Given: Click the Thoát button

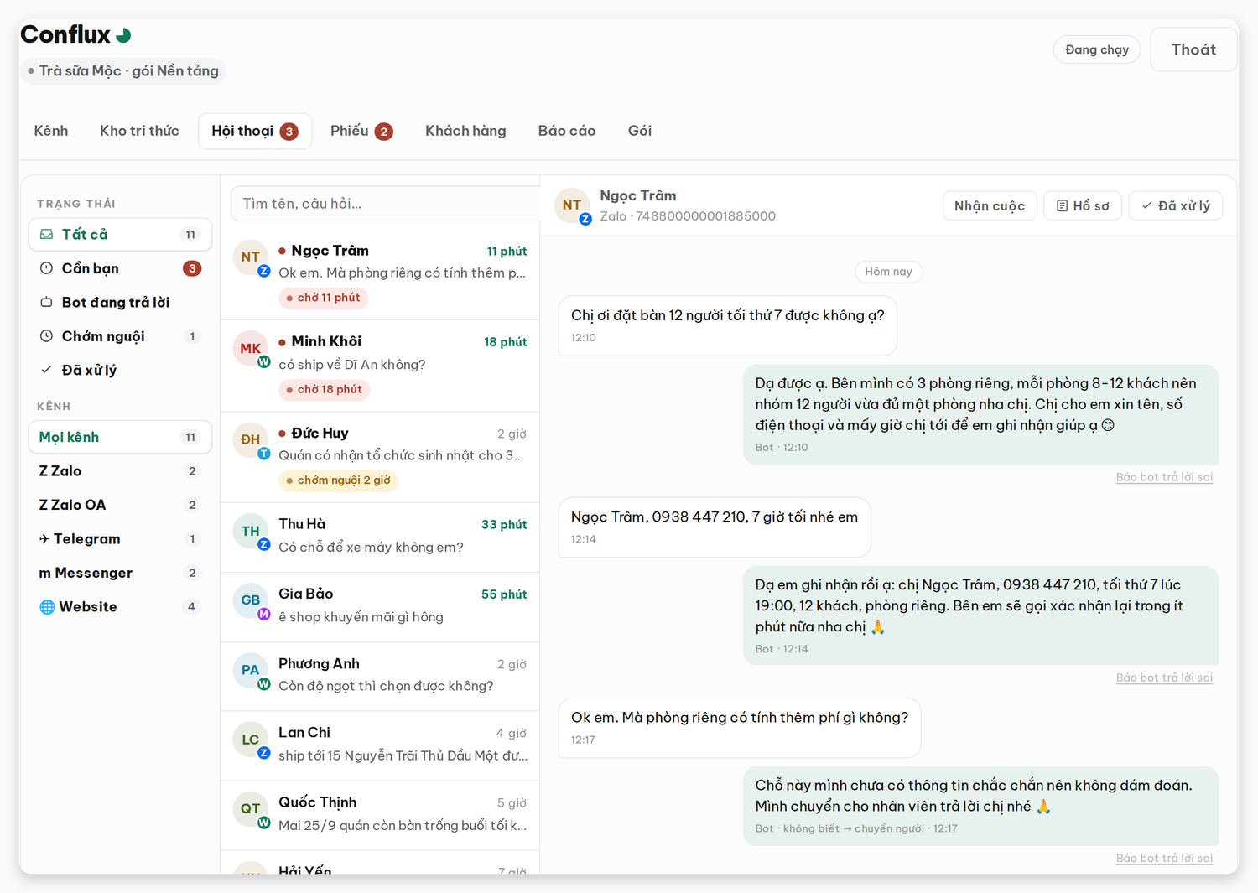Looking at the screenshot, I should tap(1193, 49).
